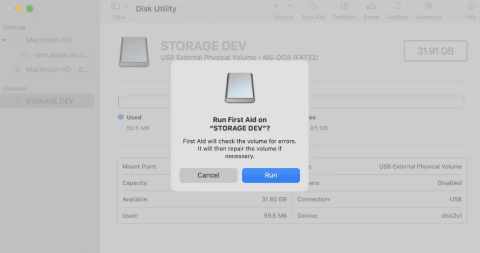Viewport: 480px width, 253px height.
Task: Select STORAGE DEV in the sidebar
Action: (47, 101)
